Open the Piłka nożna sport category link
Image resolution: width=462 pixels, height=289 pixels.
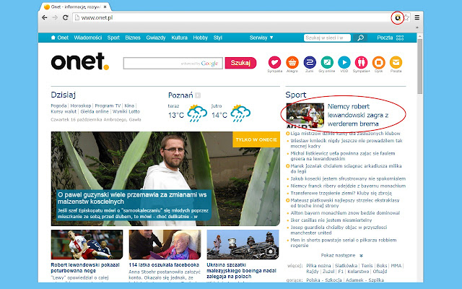point(318,266)
